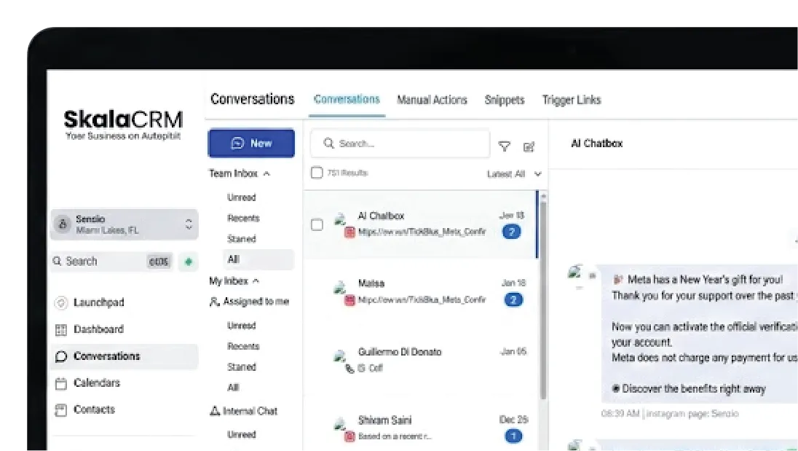Screen dimensions: 798x451
Task: Click the Assigned to me person icon
Action: click(214, 302)
